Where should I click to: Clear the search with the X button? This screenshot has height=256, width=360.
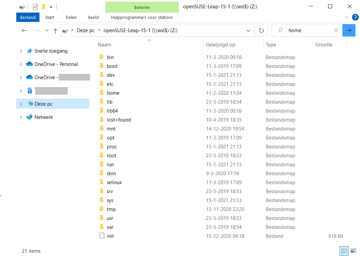click(x=336, y=30)
